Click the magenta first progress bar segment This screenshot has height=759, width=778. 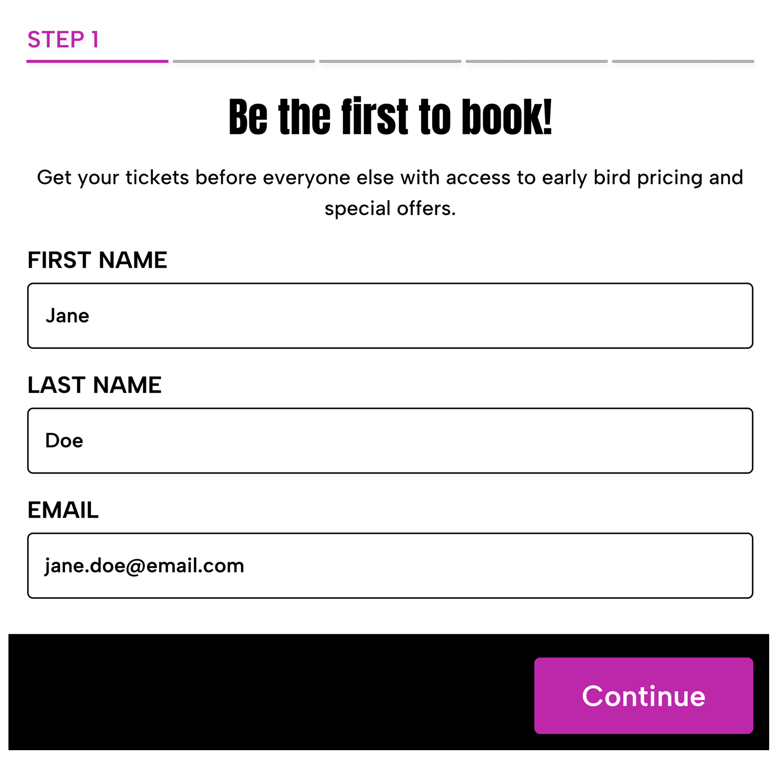(97, 61)
